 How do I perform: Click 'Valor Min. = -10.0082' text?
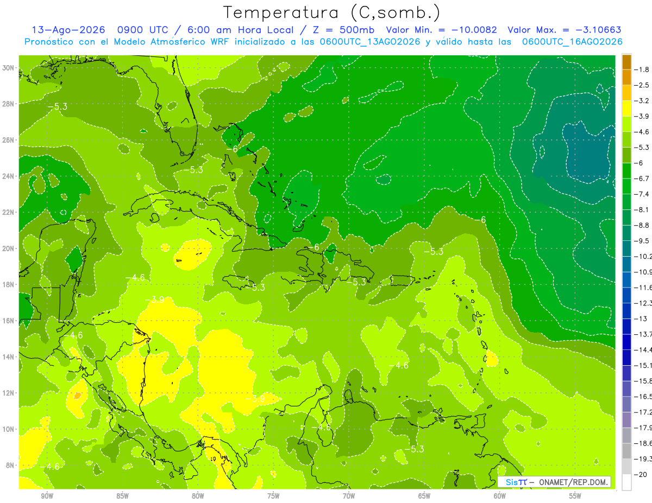pyautogui.click(x=442, y=30)
